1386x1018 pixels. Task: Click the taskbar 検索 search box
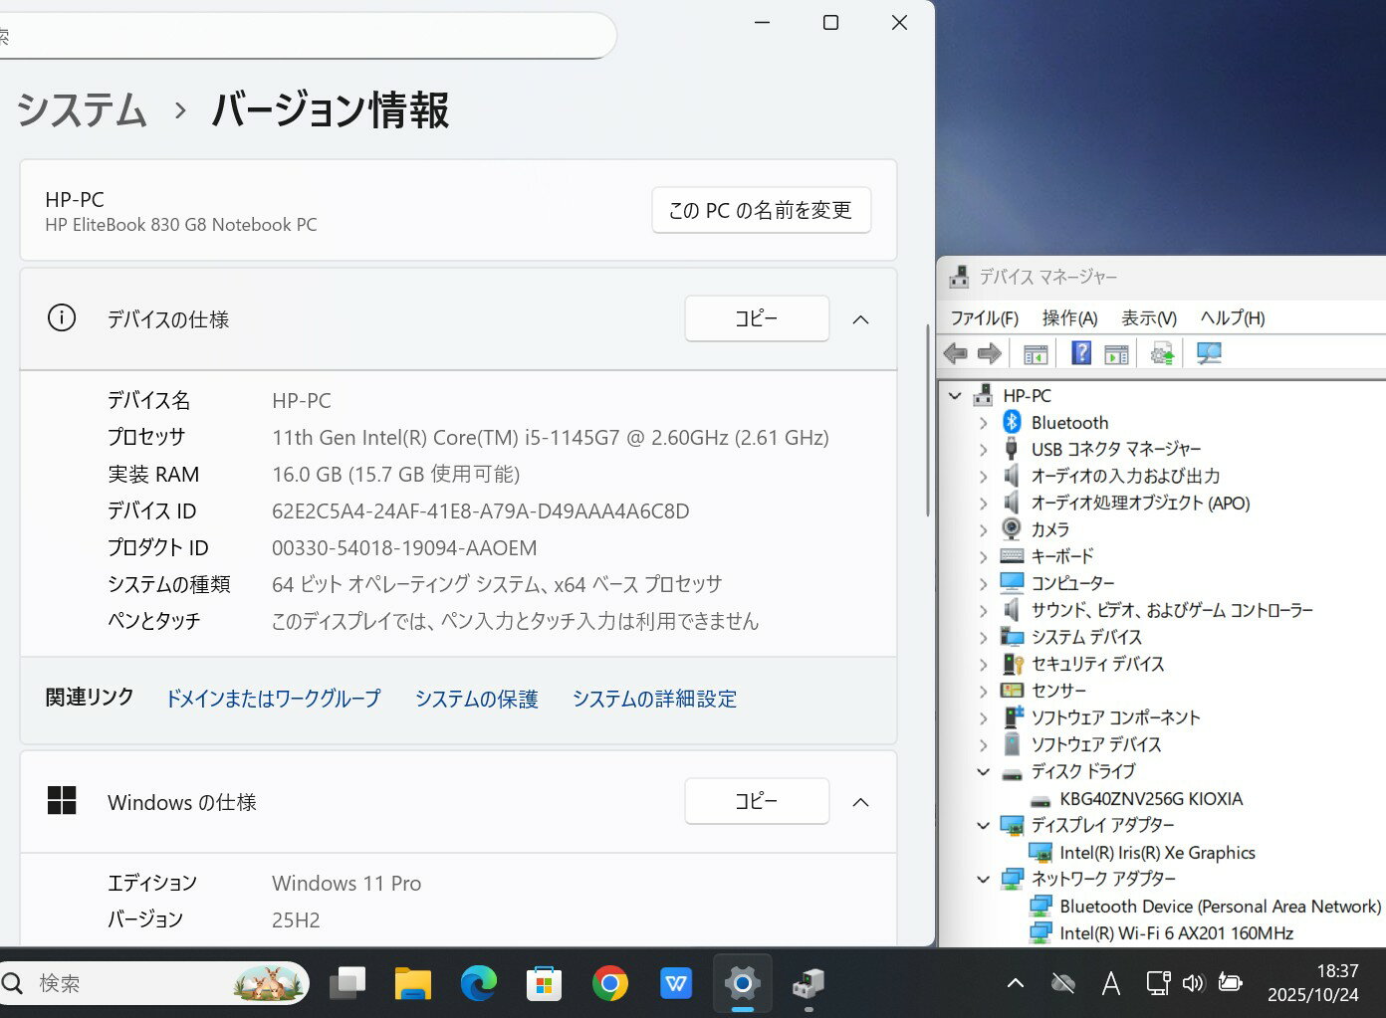(129, 984)
